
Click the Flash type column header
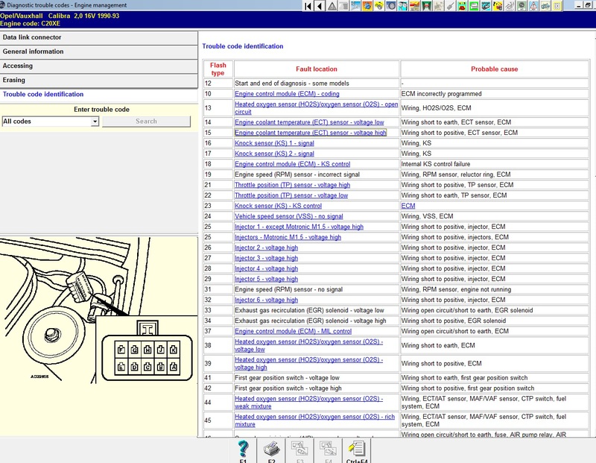point(218,69)
